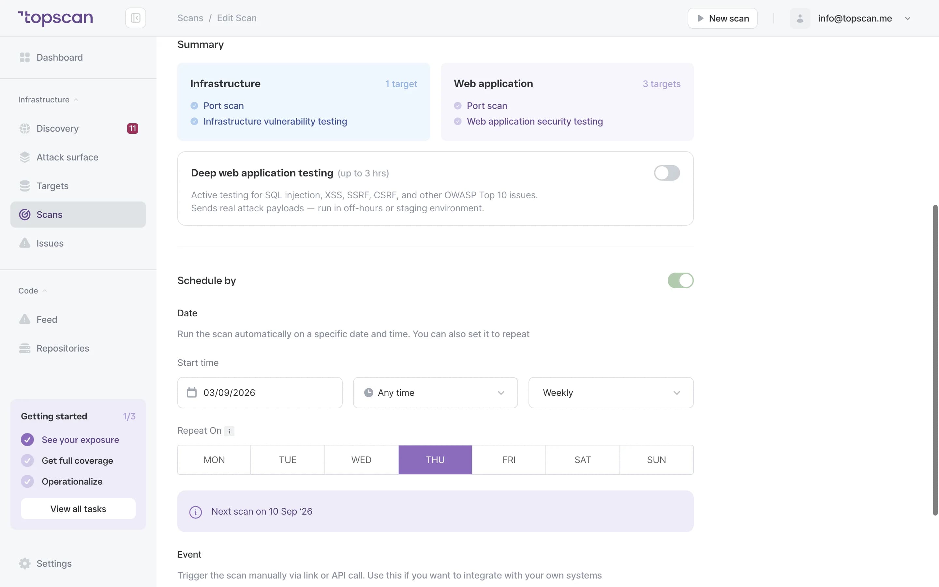Click the See your exposure checkmark
939x587 pixels.
click(27, 440)
